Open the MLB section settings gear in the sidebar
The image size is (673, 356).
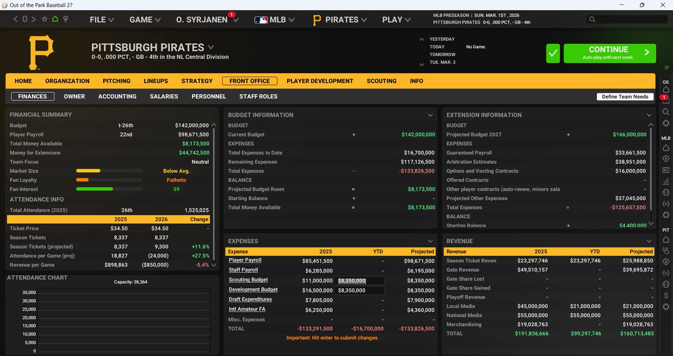pyautogui.click(x=666, y=215)
